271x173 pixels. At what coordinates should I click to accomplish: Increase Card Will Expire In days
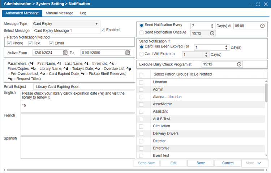(206, 53)
